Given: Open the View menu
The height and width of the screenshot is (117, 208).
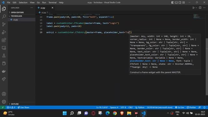Looking at the screenshot, I should click(x=32, y=3).
